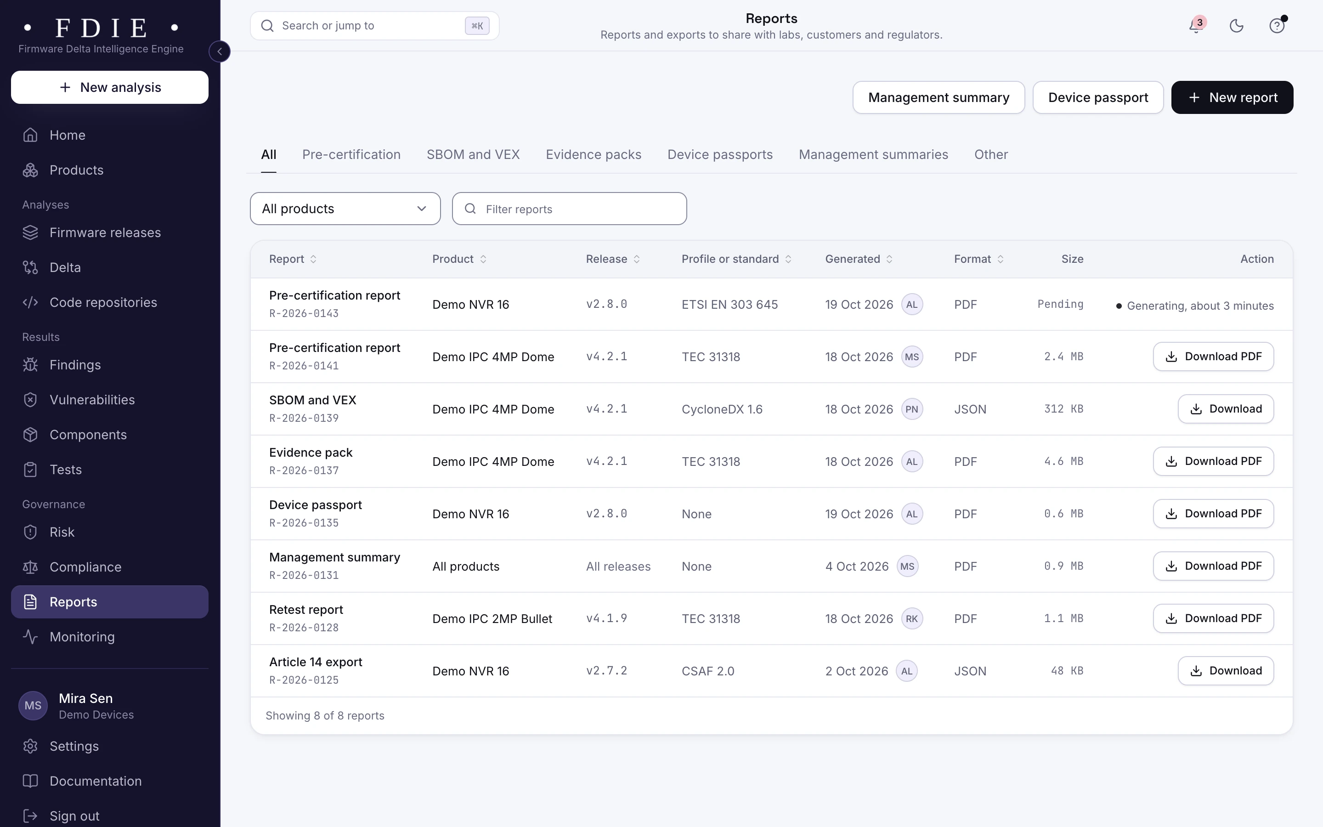Image resolution: width=1323 pixels, height=827 pixels.
Task: Click the New report button
Action: click(x=1232, y=97)
